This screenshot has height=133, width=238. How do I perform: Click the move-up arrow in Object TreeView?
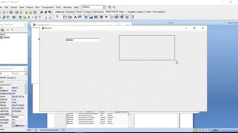click(x=8, y=30)
